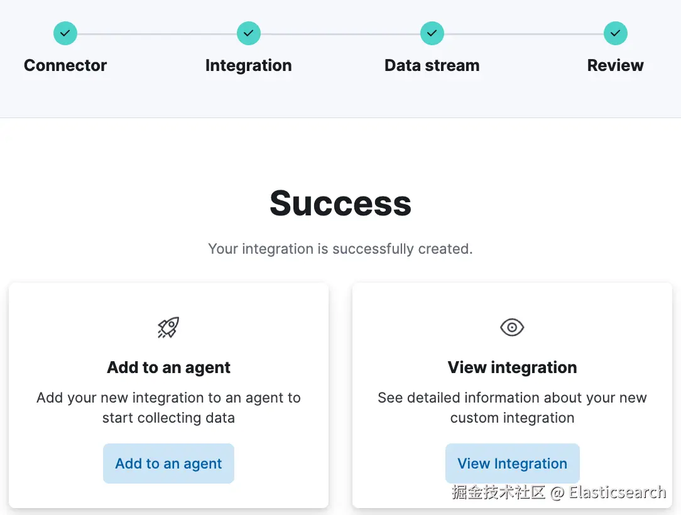Click the progress line between Data stream and Review
The image size is (681, 515).
pos(524,34)
